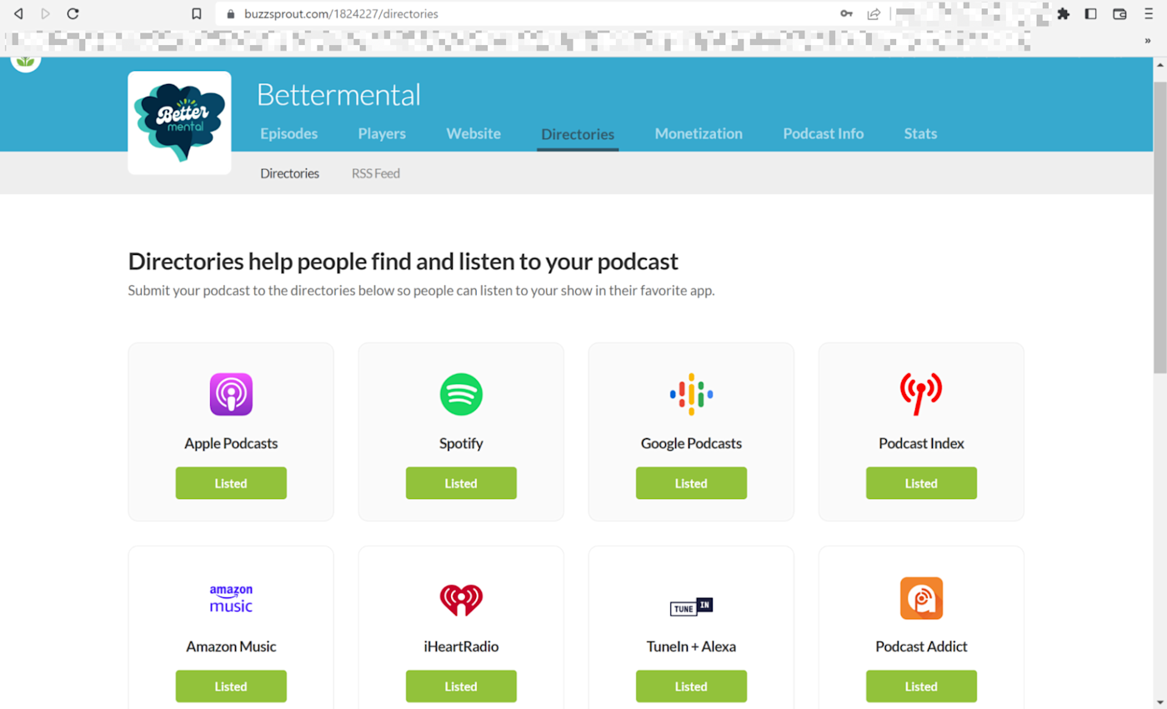This screenshot has width=1167, height=709.
Task: Click Listed button under Google Podcasts
Action: point(691,483)
